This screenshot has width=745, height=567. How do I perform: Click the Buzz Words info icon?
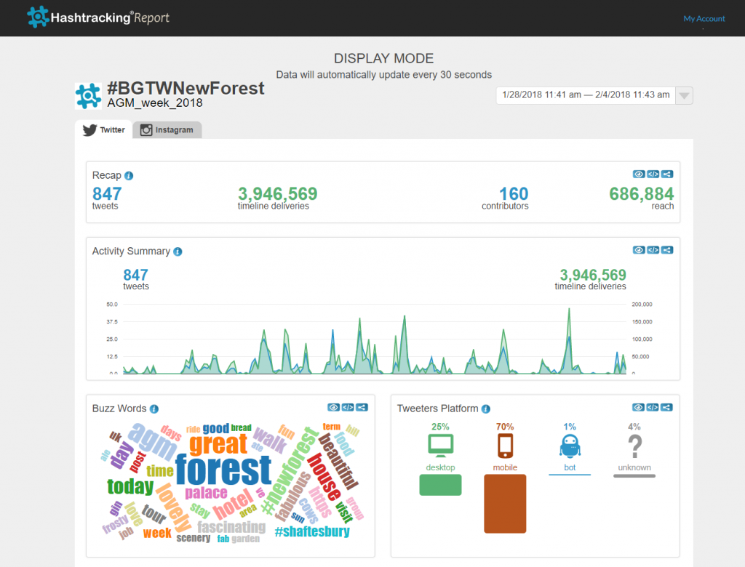[x=154, y=409]
